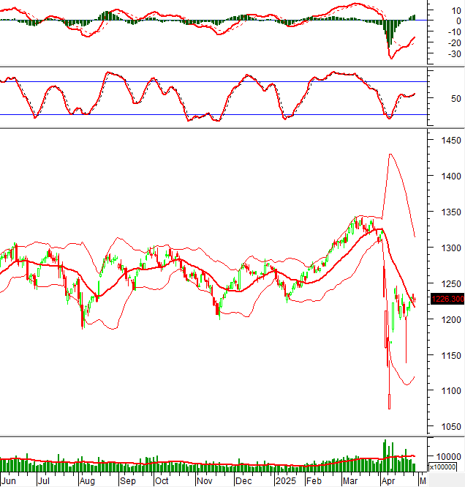465x487 pixels.
Task: Click the 1100 price axis label
Action: pos(451,391)
